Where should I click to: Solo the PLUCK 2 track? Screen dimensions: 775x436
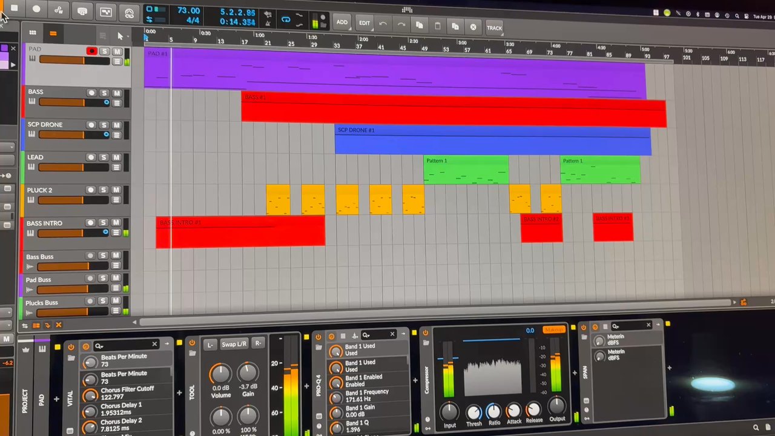104,190
